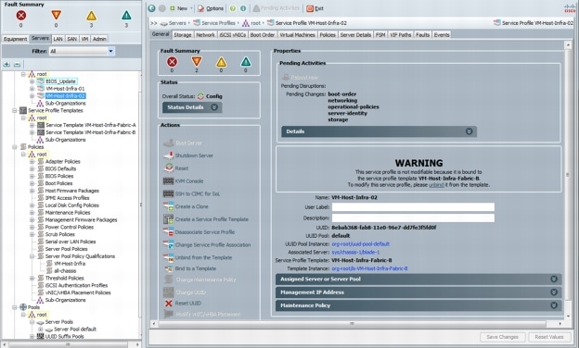Switch to the Equipment tab
Image resolution: width=579 pixels, height=348 pixels.
click(x=15, y=39)
